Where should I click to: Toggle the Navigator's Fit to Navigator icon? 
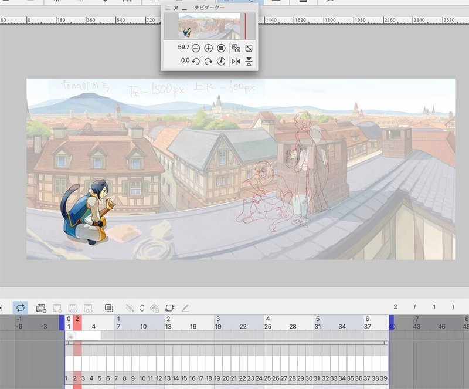[x=236, y=48]
